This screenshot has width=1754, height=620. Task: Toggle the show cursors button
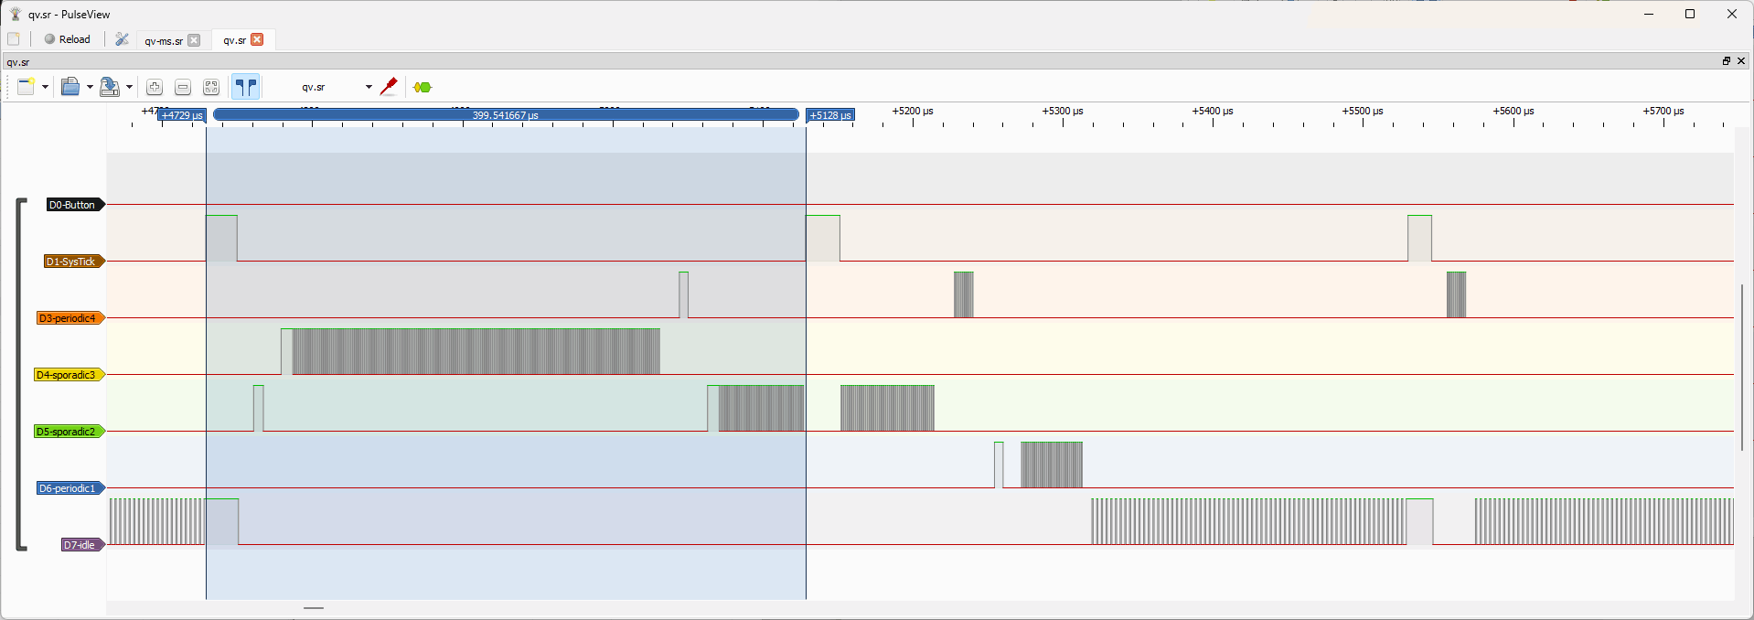pyautogui.click(x=245, y=87)
